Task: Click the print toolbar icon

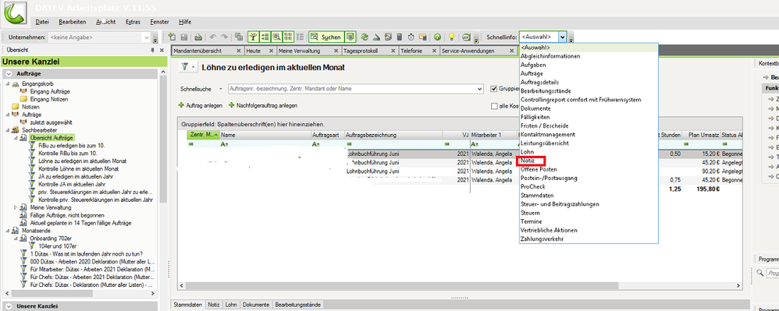Action: click(x=198, y=37)
